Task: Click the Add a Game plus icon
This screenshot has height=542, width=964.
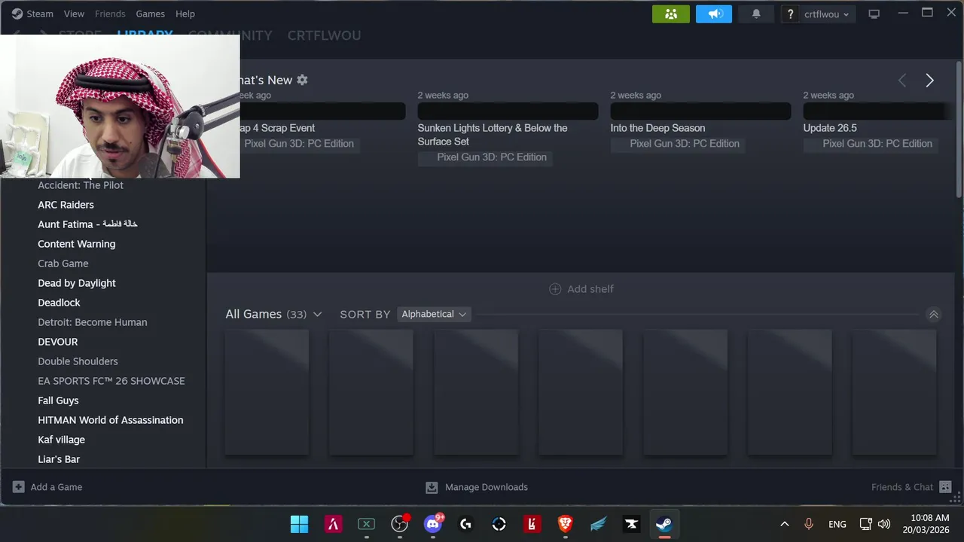Action: click(19, 487)
